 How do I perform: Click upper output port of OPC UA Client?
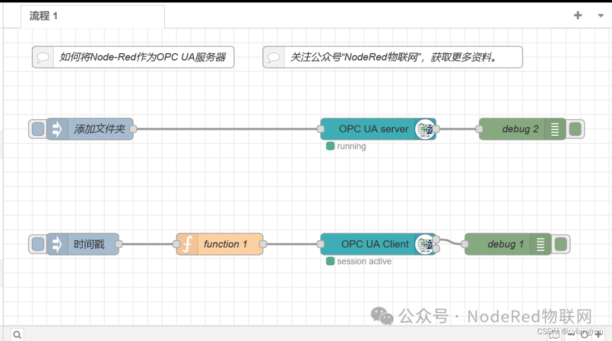pos(436,239)
